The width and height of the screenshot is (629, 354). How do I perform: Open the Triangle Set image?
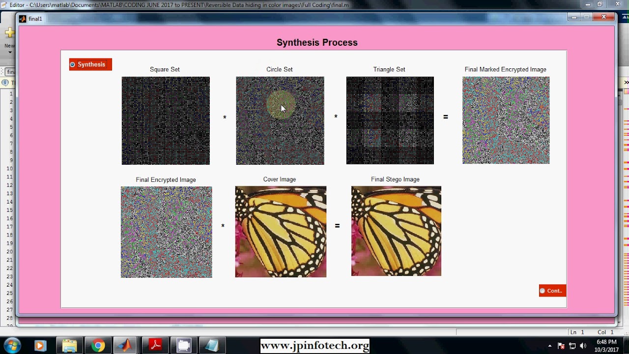(x=390, y=120)
